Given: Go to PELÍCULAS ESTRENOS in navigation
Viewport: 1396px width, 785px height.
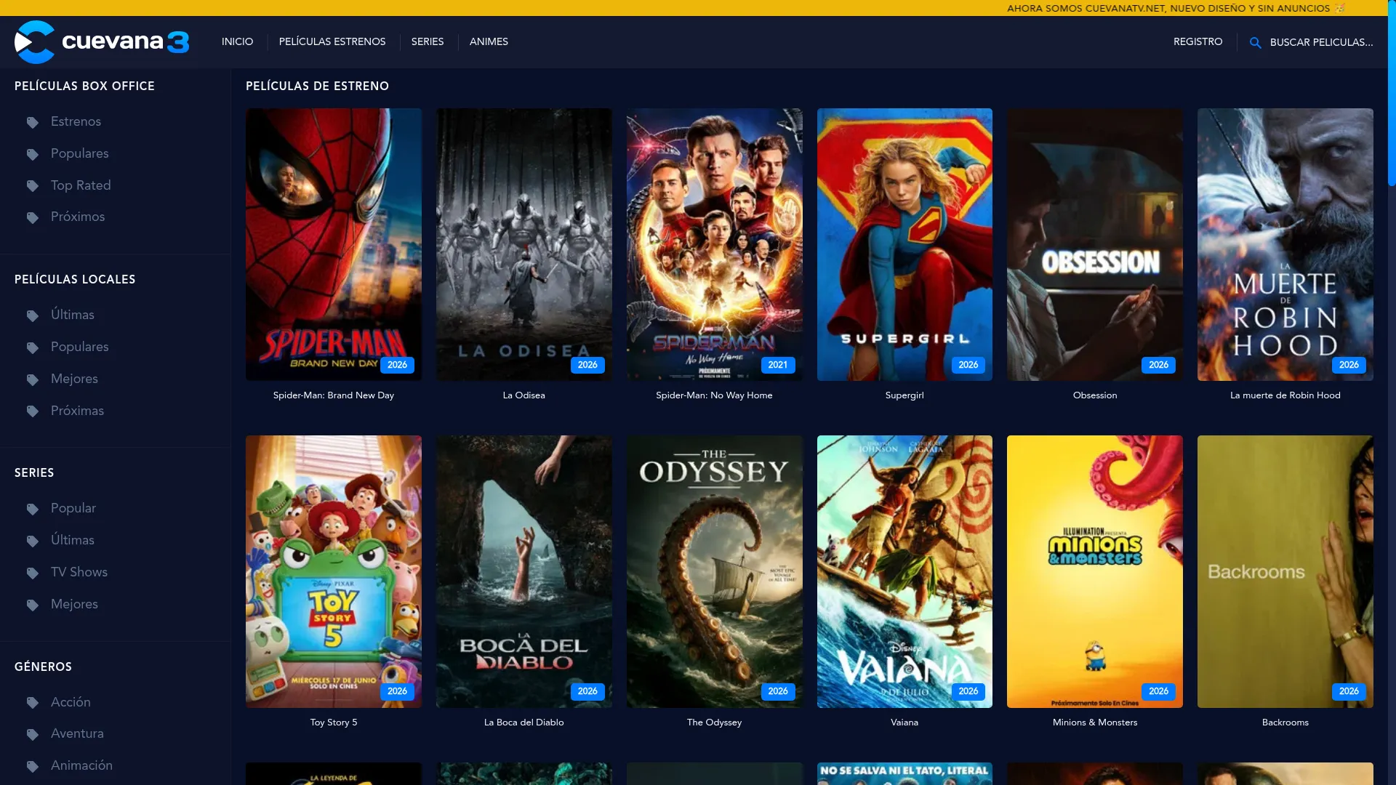Looking at the screenshot, I should click(x=332, y=42).
